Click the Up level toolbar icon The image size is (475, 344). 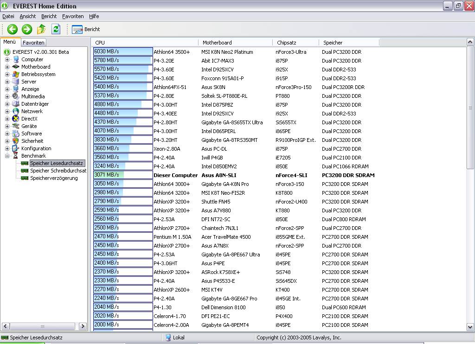pos(41,29)
